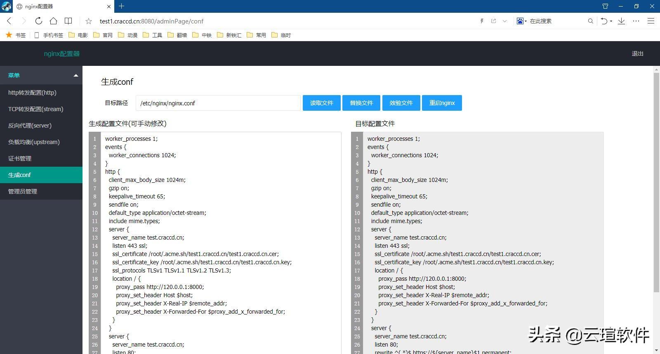Screen dimensions: 660x354
Task: Open TCP转发配置(stream) menu item
Action: pyautogui.click(x=41, y=109)
